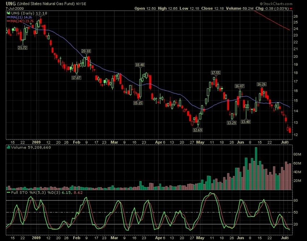Click the 21.72 low price callout
307x241 pixels.
click(22, 47)
